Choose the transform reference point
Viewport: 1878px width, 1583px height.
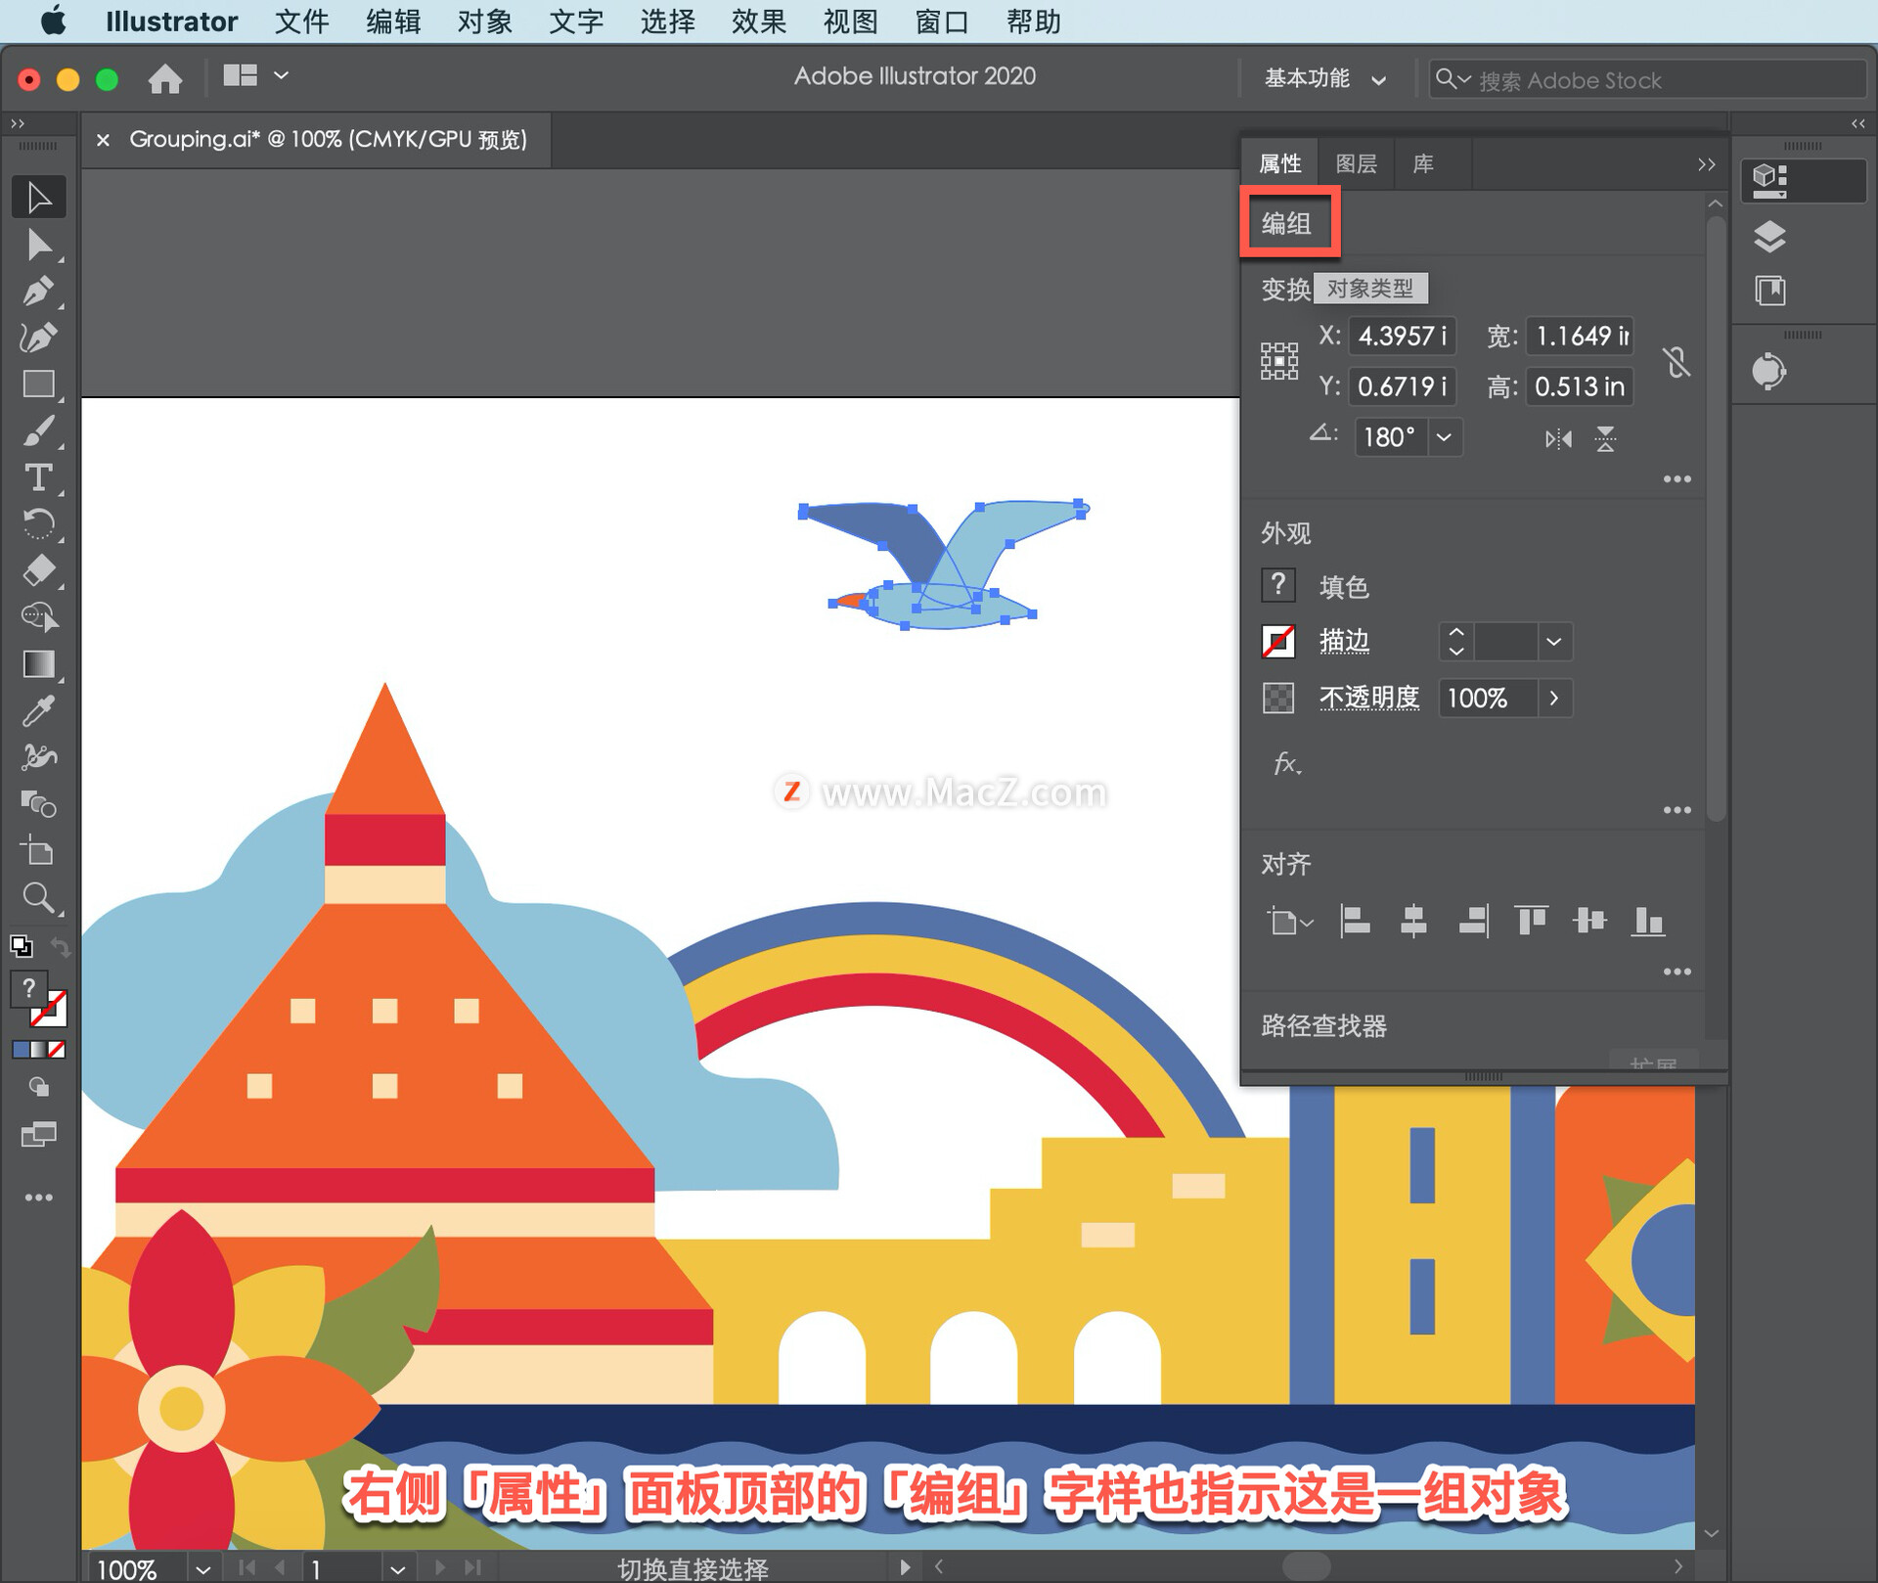pyautogui.click(x=1279, y=361)
